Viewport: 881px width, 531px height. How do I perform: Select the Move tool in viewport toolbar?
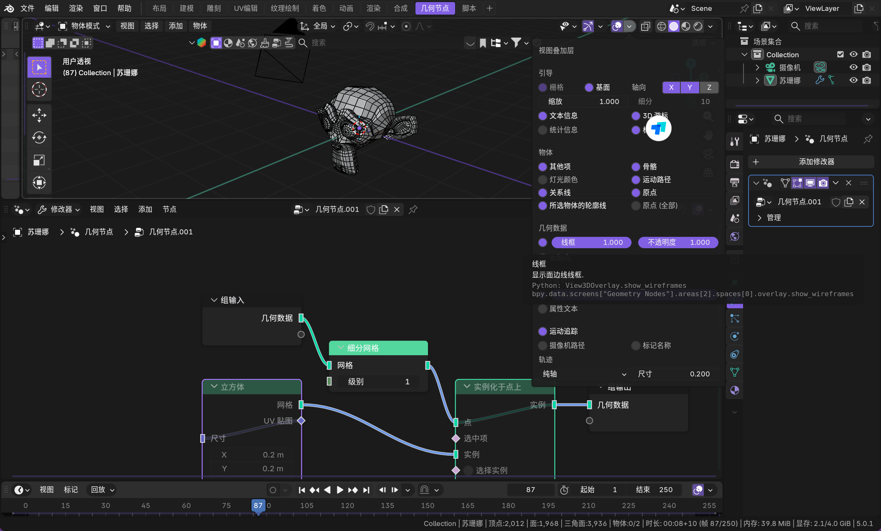(39, 115)
